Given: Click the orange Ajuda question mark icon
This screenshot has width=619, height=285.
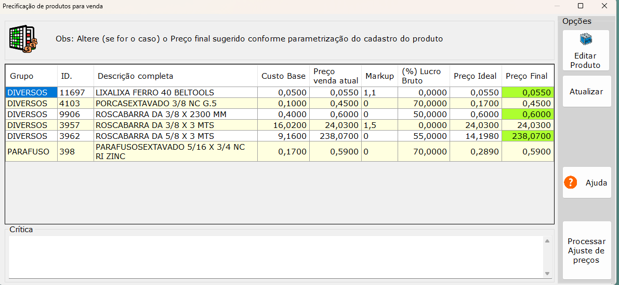Looking at the screenshot, I should click(571, 182).
